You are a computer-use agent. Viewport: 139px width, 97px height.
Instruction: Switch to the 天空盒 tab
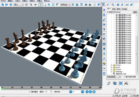tap(124, 9)
